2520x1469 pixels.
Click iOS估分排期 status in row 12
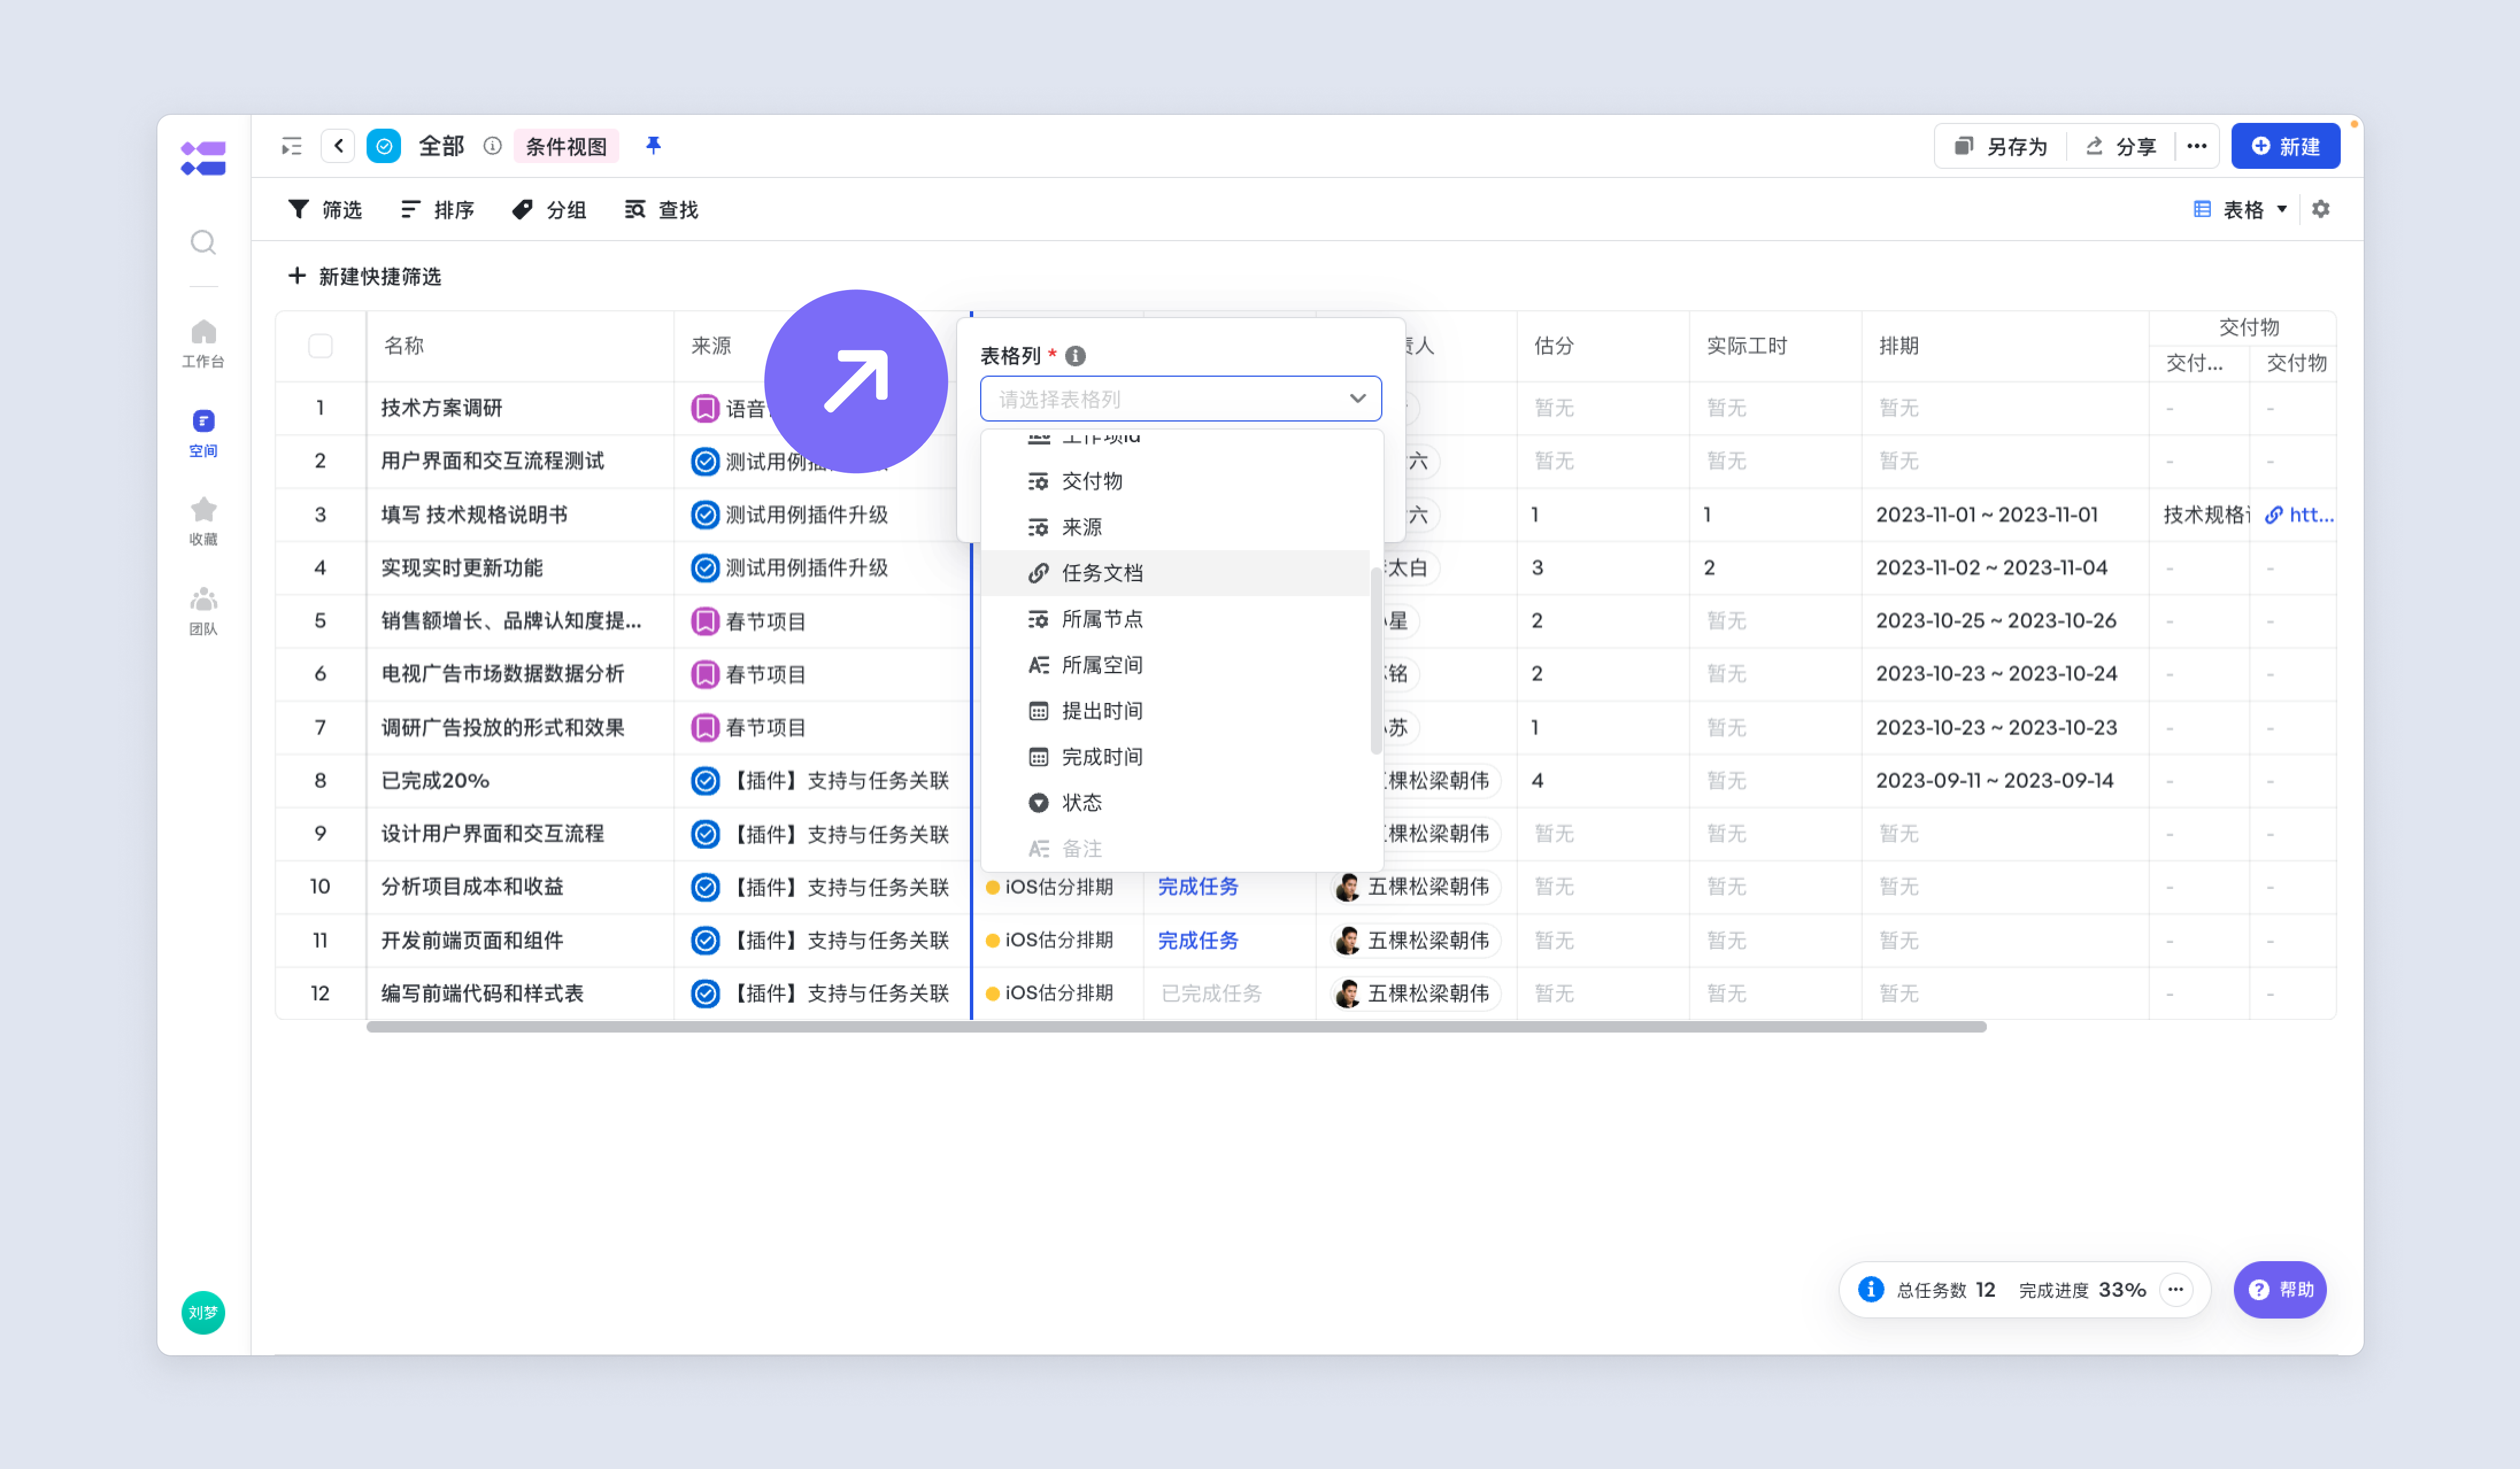(x=1049, y=993)
